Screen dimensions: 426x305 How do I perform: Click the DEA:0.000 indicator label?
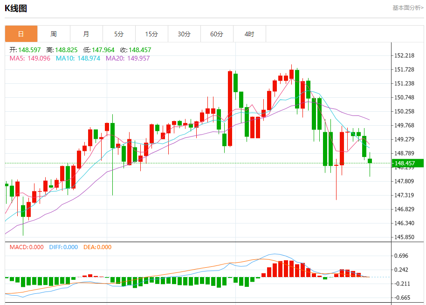click(x=97, y=247)
